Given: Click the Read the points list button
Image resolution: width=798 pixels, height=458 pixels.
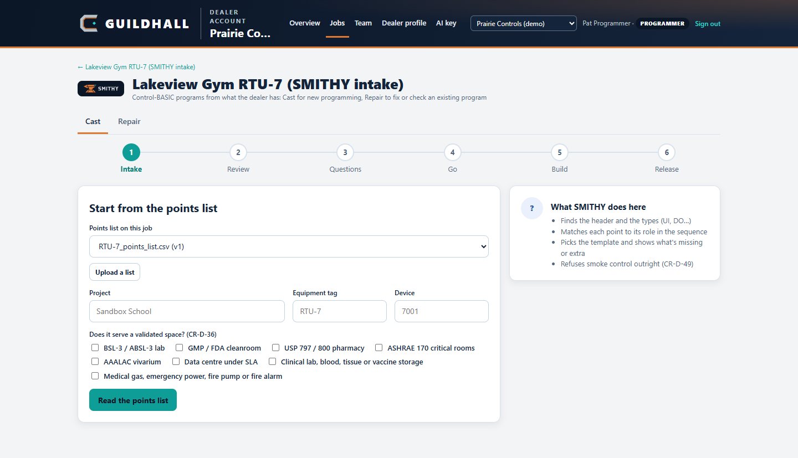Looking at the screenshot, I should (x=133, y=400).
